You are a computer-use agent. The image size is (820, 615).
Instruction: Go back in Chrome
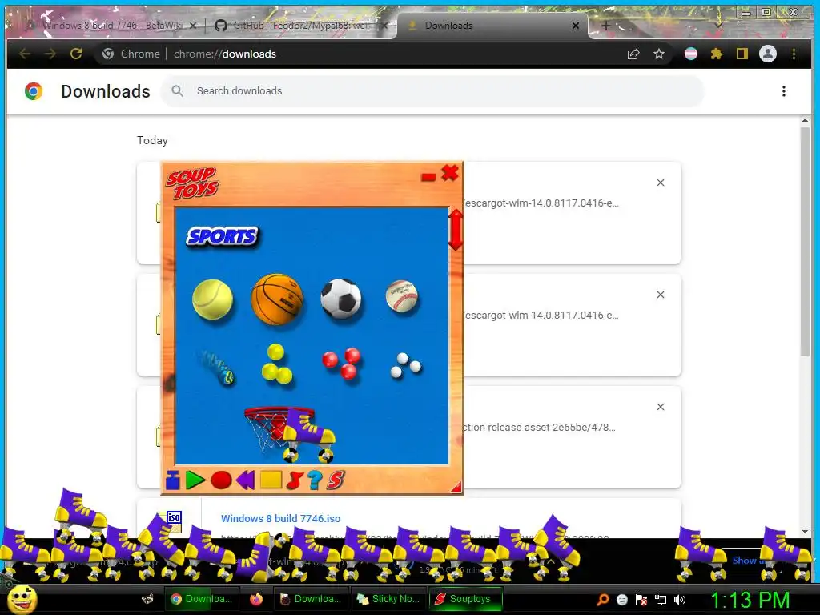click(x=25, y=54)
